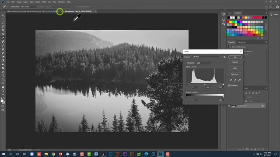Click the midtone 1.00 input field
The height and width of the screenshot is (157, 280).
[207, 87]
